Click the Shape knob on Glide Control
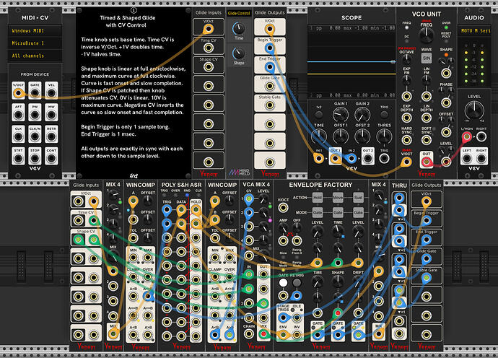The height and width of the screenshot is (358, 498). (238, 53)
